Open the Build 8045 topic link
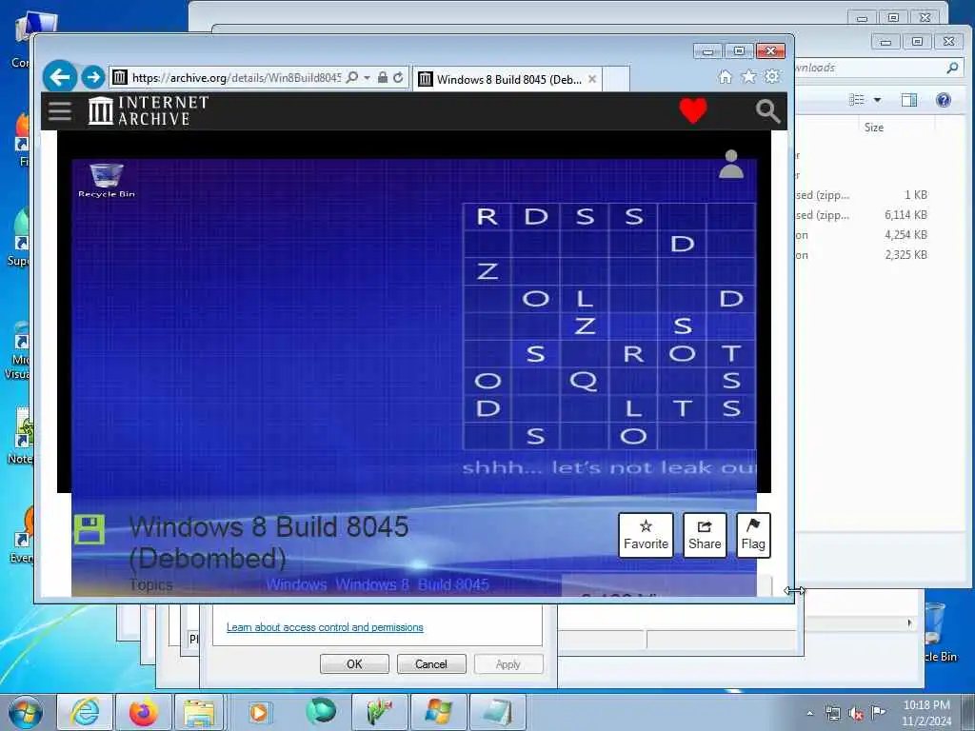Screen dimensions: 975x731 [x=453, y=584]
